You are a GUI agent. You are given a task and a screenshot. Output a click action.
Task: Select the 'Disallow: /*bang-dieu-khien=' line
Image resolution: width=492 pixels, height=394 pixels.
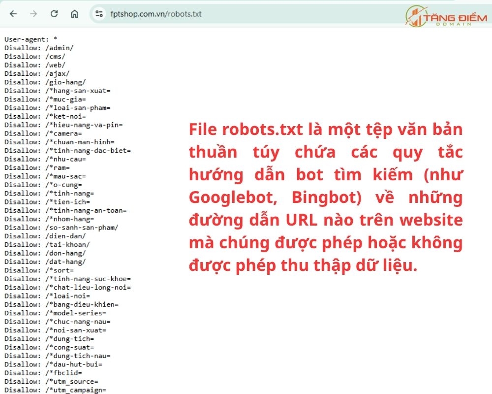pyautogui.click(x=61, y=304)
